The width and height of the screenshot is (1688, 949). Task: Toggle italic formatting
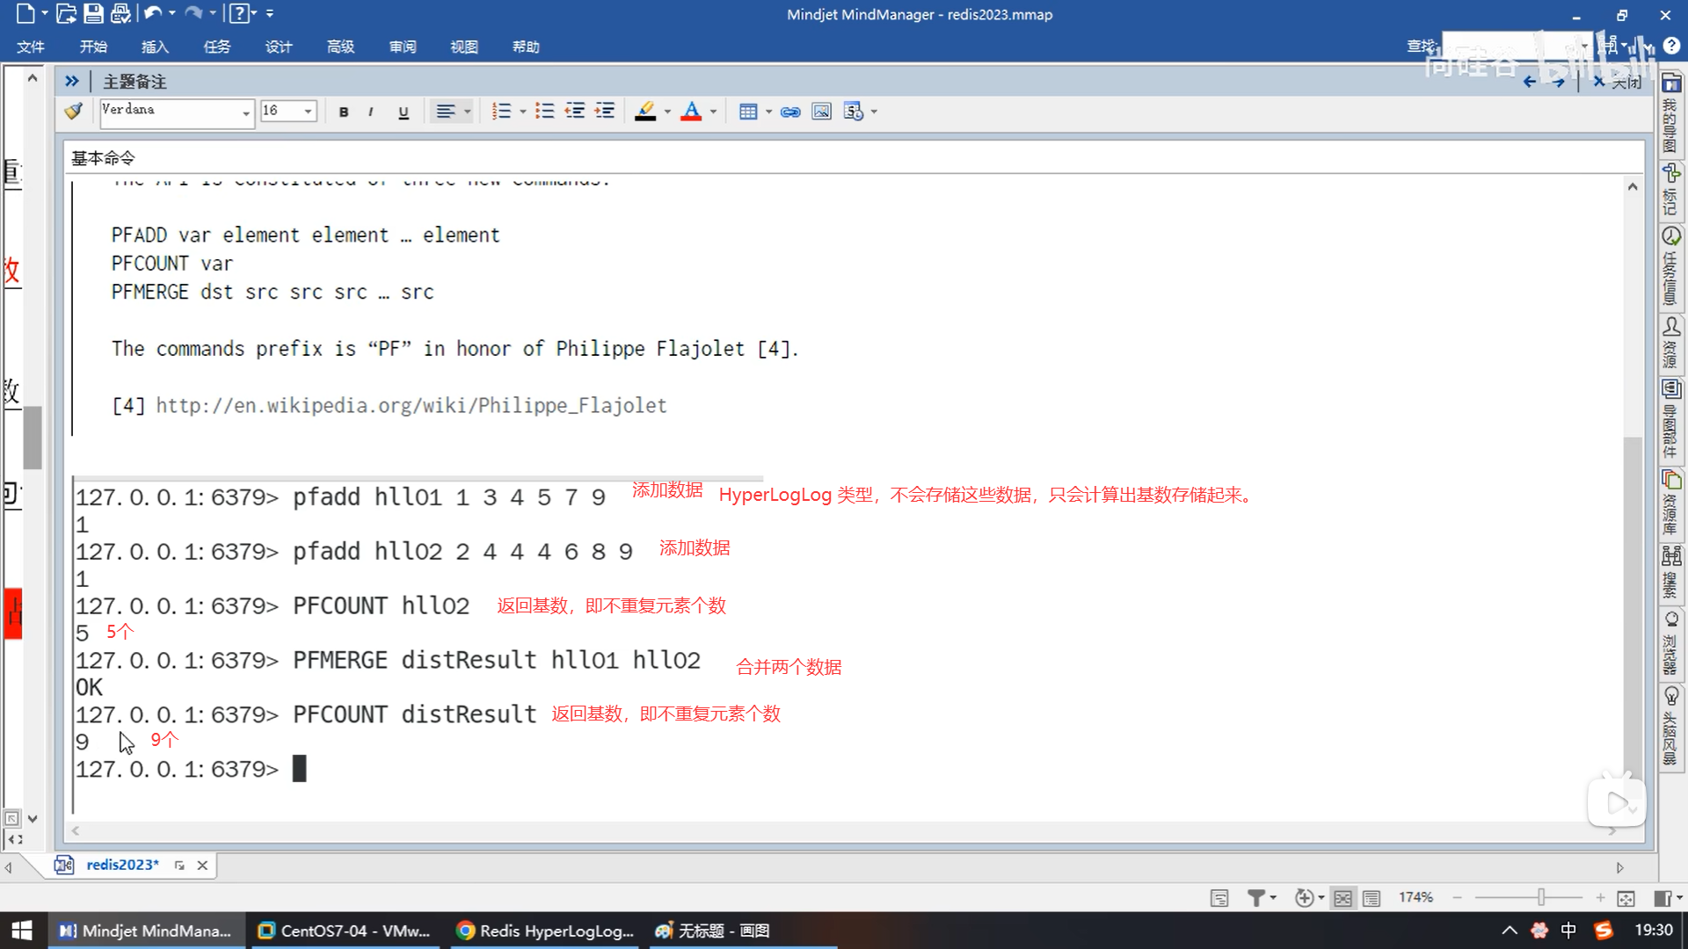tap(371, 112)
